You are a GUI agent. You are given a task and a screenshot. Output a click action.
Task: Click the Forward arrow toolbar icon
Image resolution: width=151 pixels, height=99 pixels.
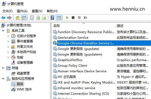(9, 18)
